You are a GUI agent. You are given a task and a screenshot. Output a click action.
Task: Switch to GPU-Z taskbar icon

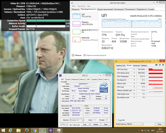[42, 130]
